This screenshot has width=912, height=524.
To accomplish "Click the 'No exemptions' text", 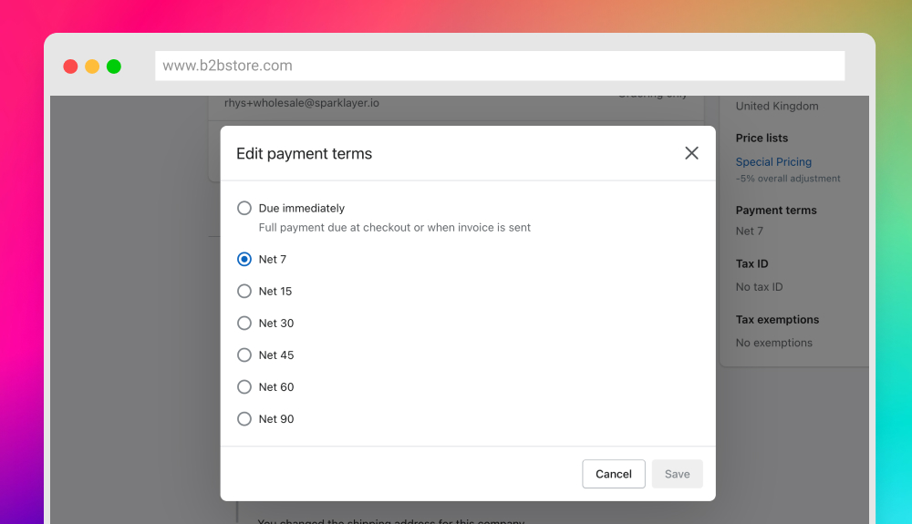I will click(x=773, y=343).
